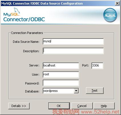Focus the Data Source Name field

point(73,41)
